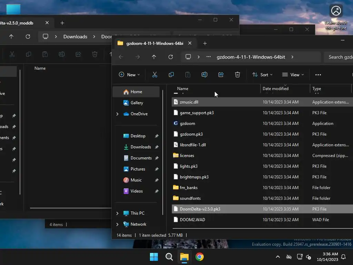
Task: Select gzdoom-4-11-1-Windows-64bit tab
Action: click(155, 43)
